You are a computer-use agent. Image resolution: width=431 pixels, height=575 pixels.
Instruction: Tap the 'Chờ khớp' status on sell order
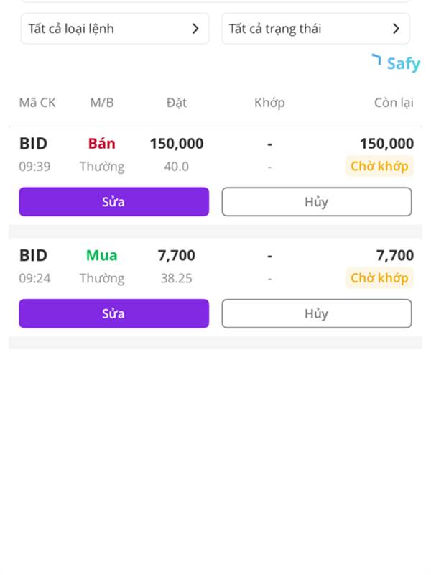[379, 167]
